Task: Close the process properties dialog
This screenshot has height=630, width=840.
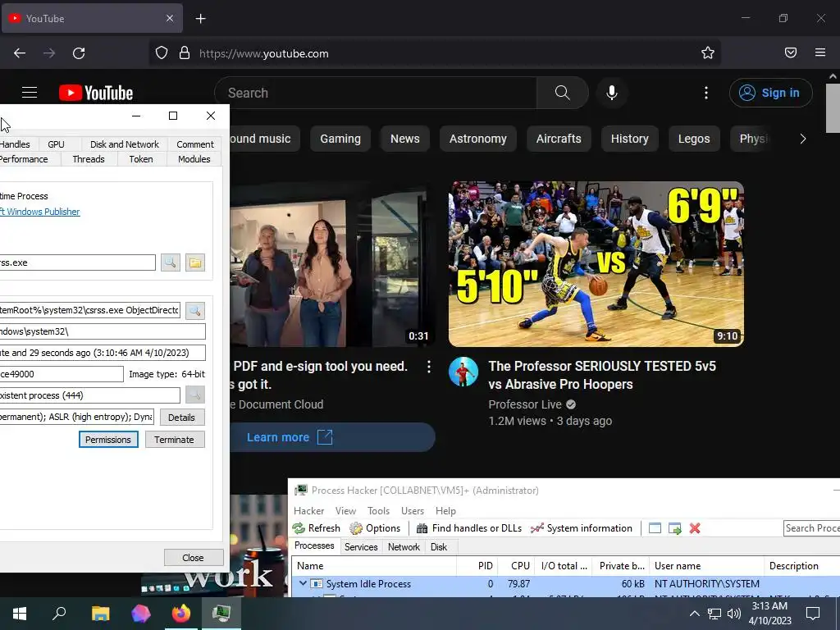Action: pyautogui.click(x=193, y=558)
